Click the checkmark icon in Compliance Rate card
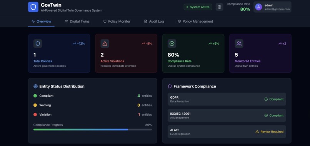 pyautogui.click(x=172, y=44)
